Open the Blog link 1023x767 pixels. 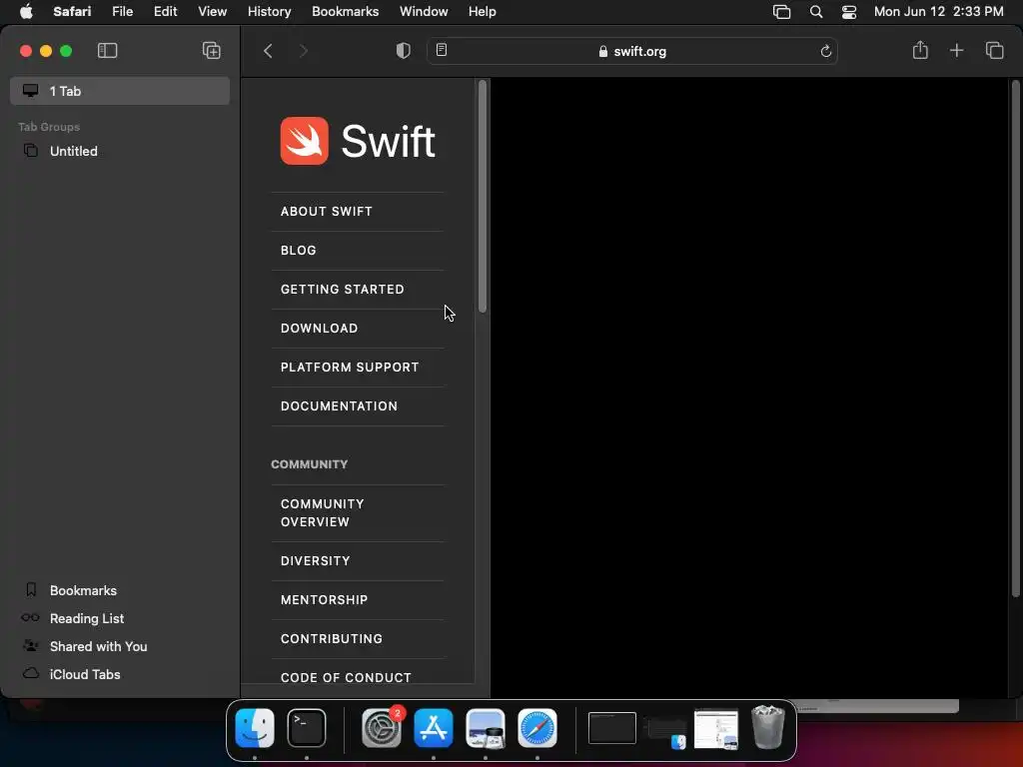298,251
